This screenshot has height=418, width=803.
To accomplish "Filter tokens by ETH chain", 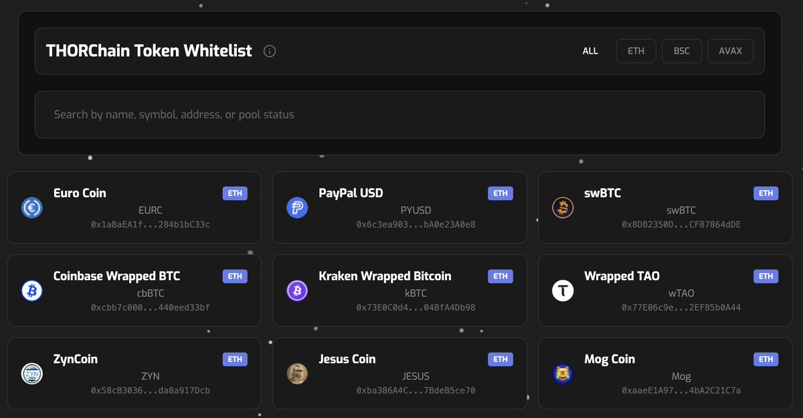I will [x=636, y=51].
